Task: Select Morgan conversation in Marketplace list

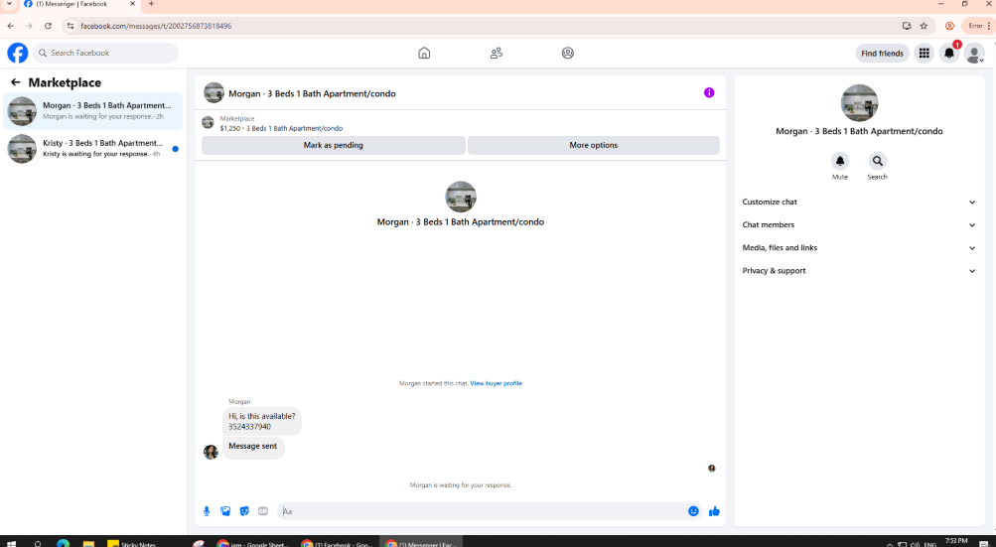Action: tap(92, 111)
